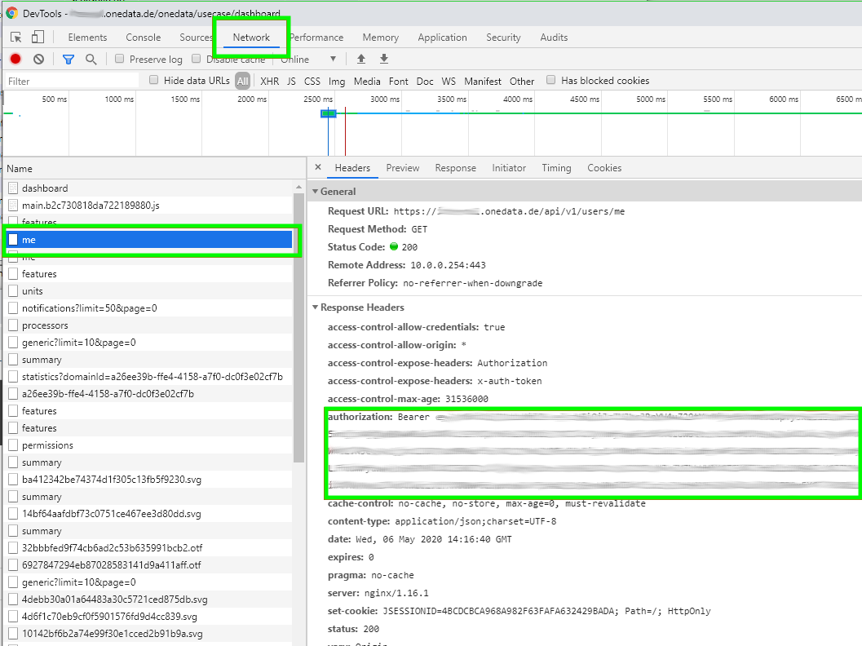The height and width of the screenshot is (646, 862).
Task: Close the request details pane
Action: pyautogui.click(x=318, y=168)
